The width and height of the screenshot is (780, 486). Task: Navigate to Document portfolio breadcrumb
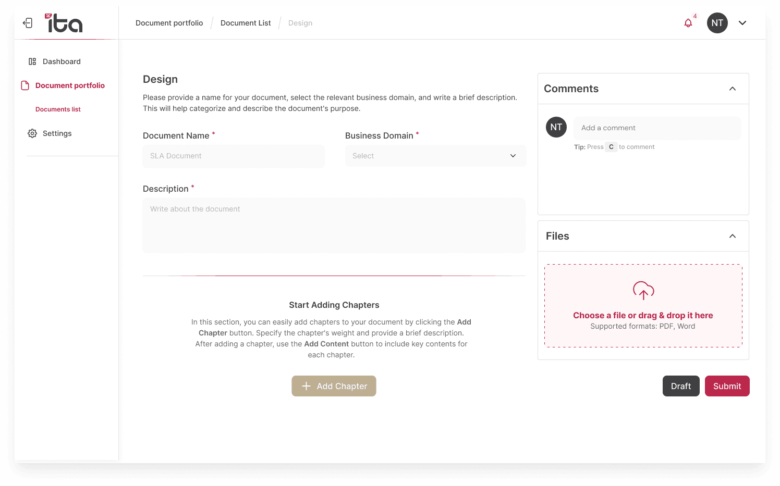169,23
